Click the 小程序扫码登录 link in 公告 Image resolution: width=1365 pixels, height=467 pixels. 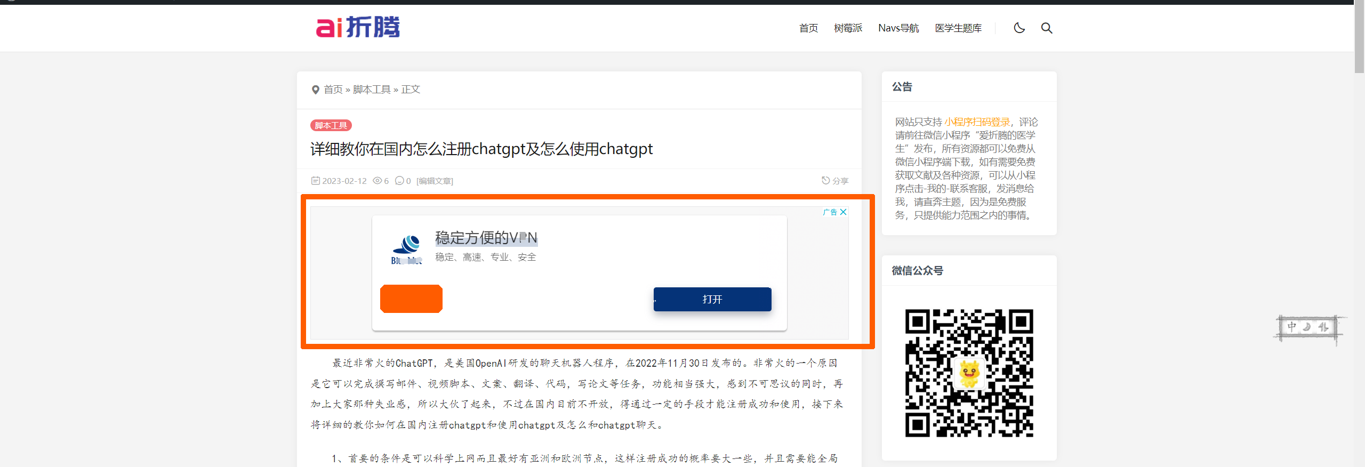977,122
